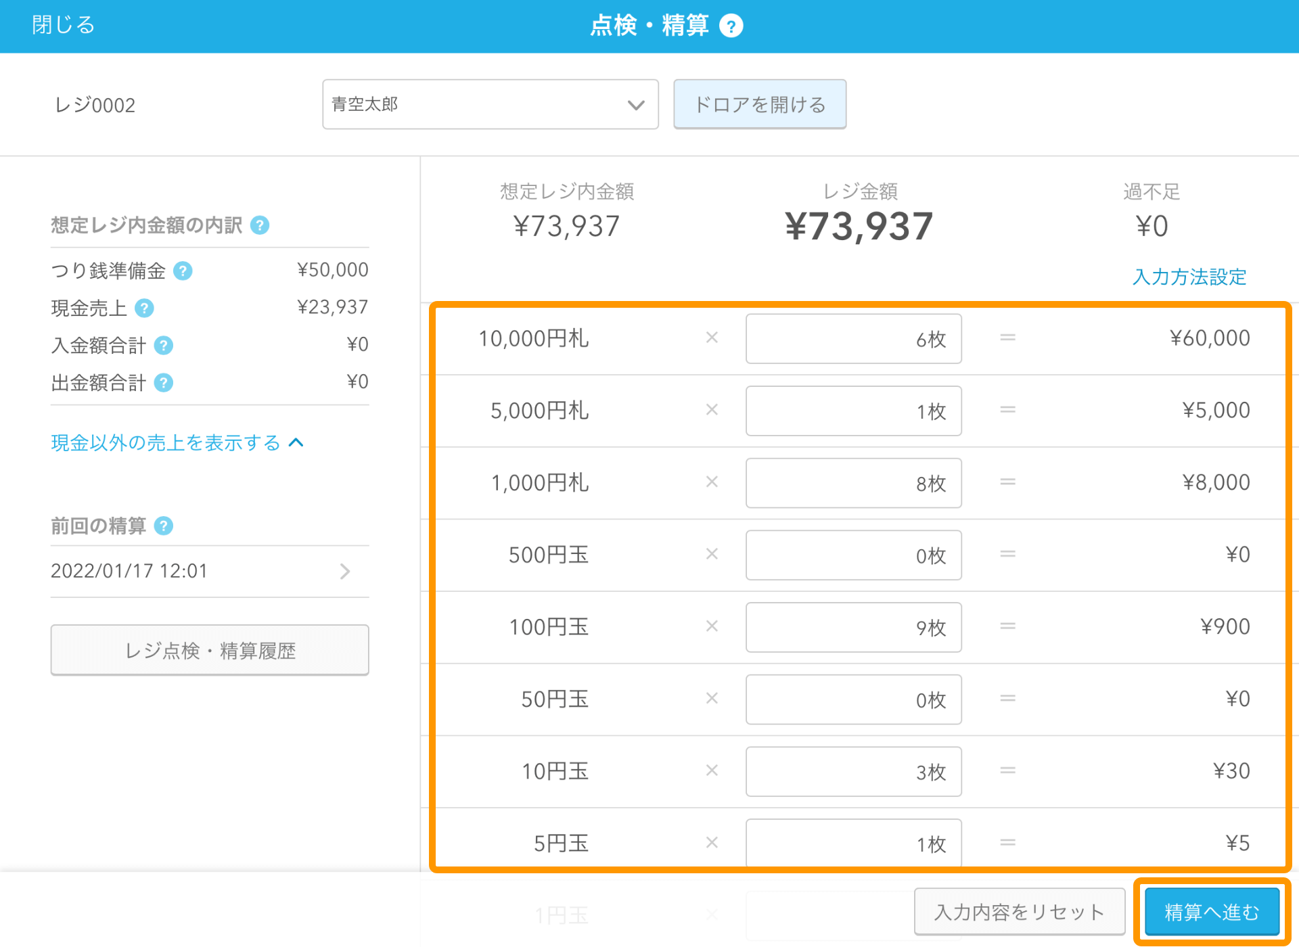The width and height of the screenshot is (1299, 947).
Task: Click the equals sign in the 500円玉 row
Action: (x=1007, y=555)
